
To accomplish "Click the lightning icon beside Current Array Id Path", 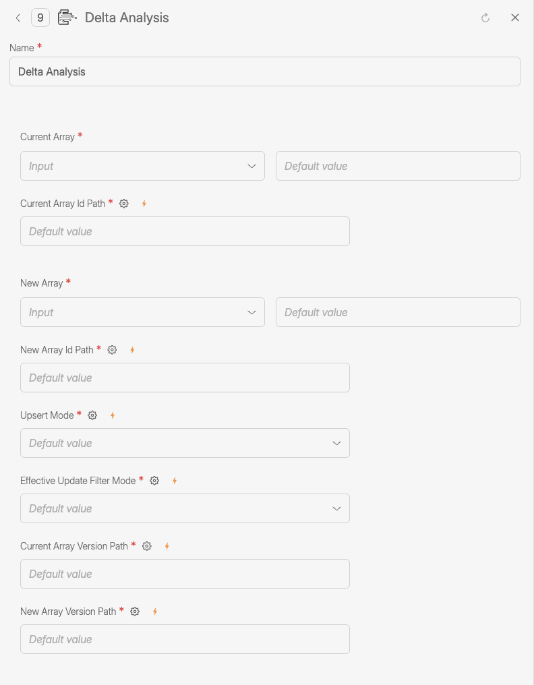I will point(144,203).
